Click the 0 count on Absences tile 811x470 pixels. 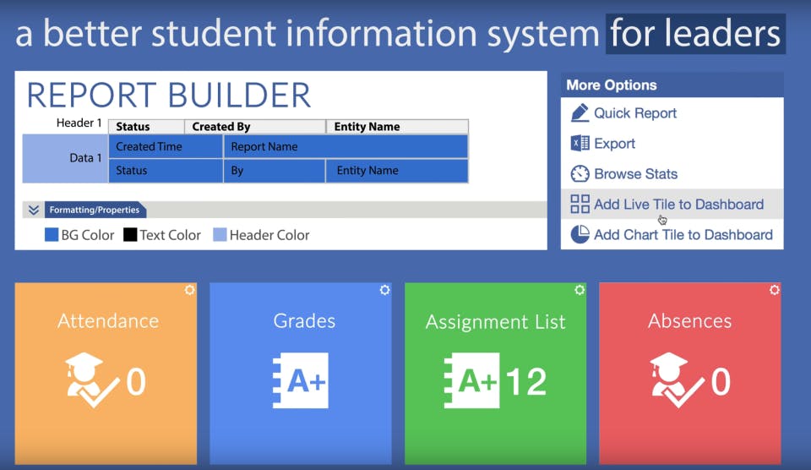point(721,382)
